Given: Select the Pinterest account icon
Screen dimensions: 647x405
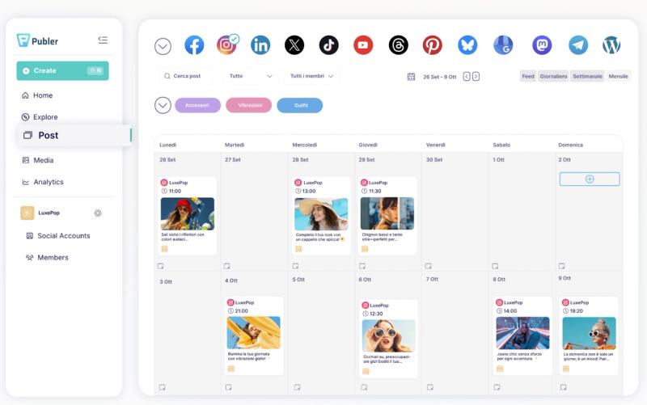Looking at the screenshot, I should [x=432, y=45].
